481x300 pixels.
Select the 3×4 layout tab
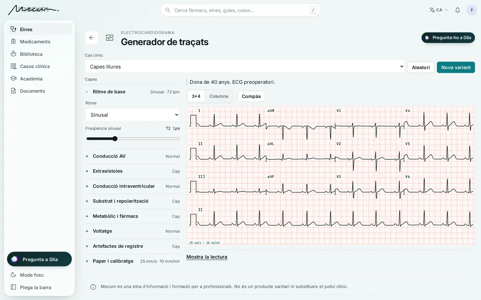click(196, 96)
